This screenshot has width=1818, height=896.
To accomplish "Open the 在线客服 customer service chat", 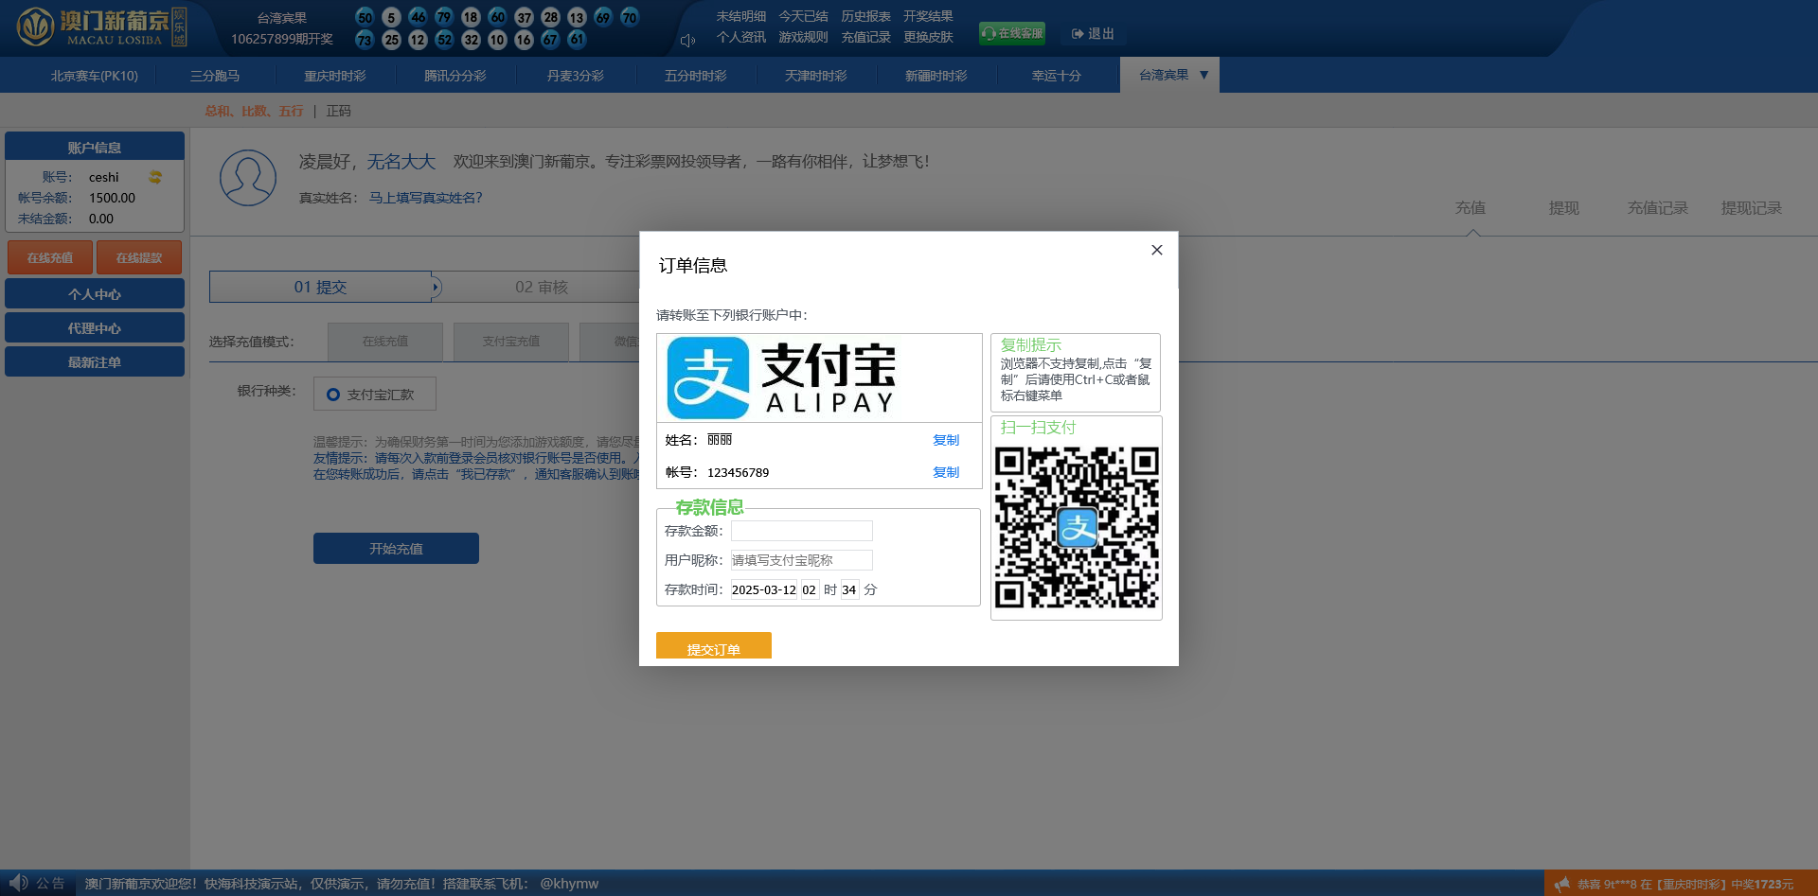I will pos(1011,32).
